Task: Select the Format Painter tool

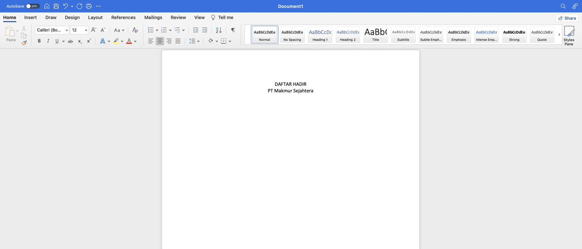Action: pos(24,43)
